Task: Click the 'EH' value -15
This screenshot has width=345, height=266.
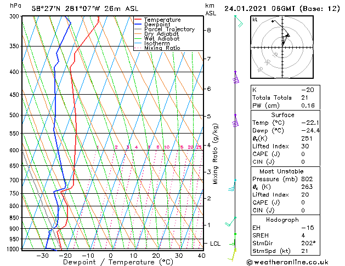Action: [308, 228]
